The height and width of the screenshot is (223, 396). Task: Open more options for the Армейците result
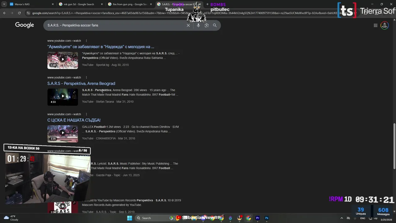[x=86, y=41]
